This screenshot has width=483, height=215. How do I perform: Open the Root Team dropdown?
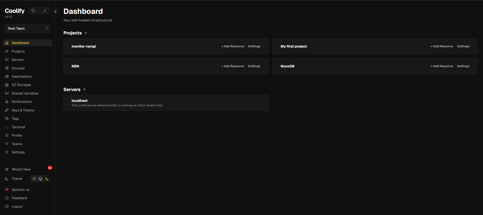tap(27, 28)
